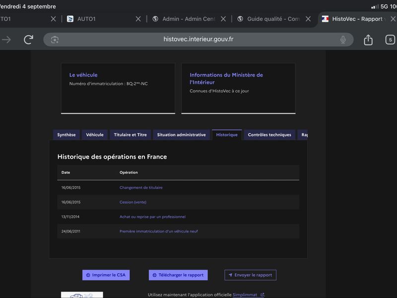397x298 pixels.
Task: Open the Titulaire et Titre tab
Action: click(131, 135)
